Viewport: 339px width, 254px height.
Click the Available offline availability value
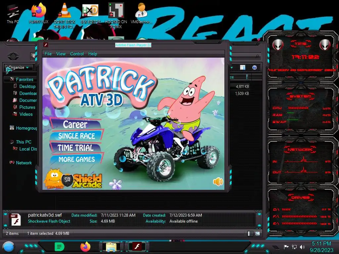tap(183, 221)
